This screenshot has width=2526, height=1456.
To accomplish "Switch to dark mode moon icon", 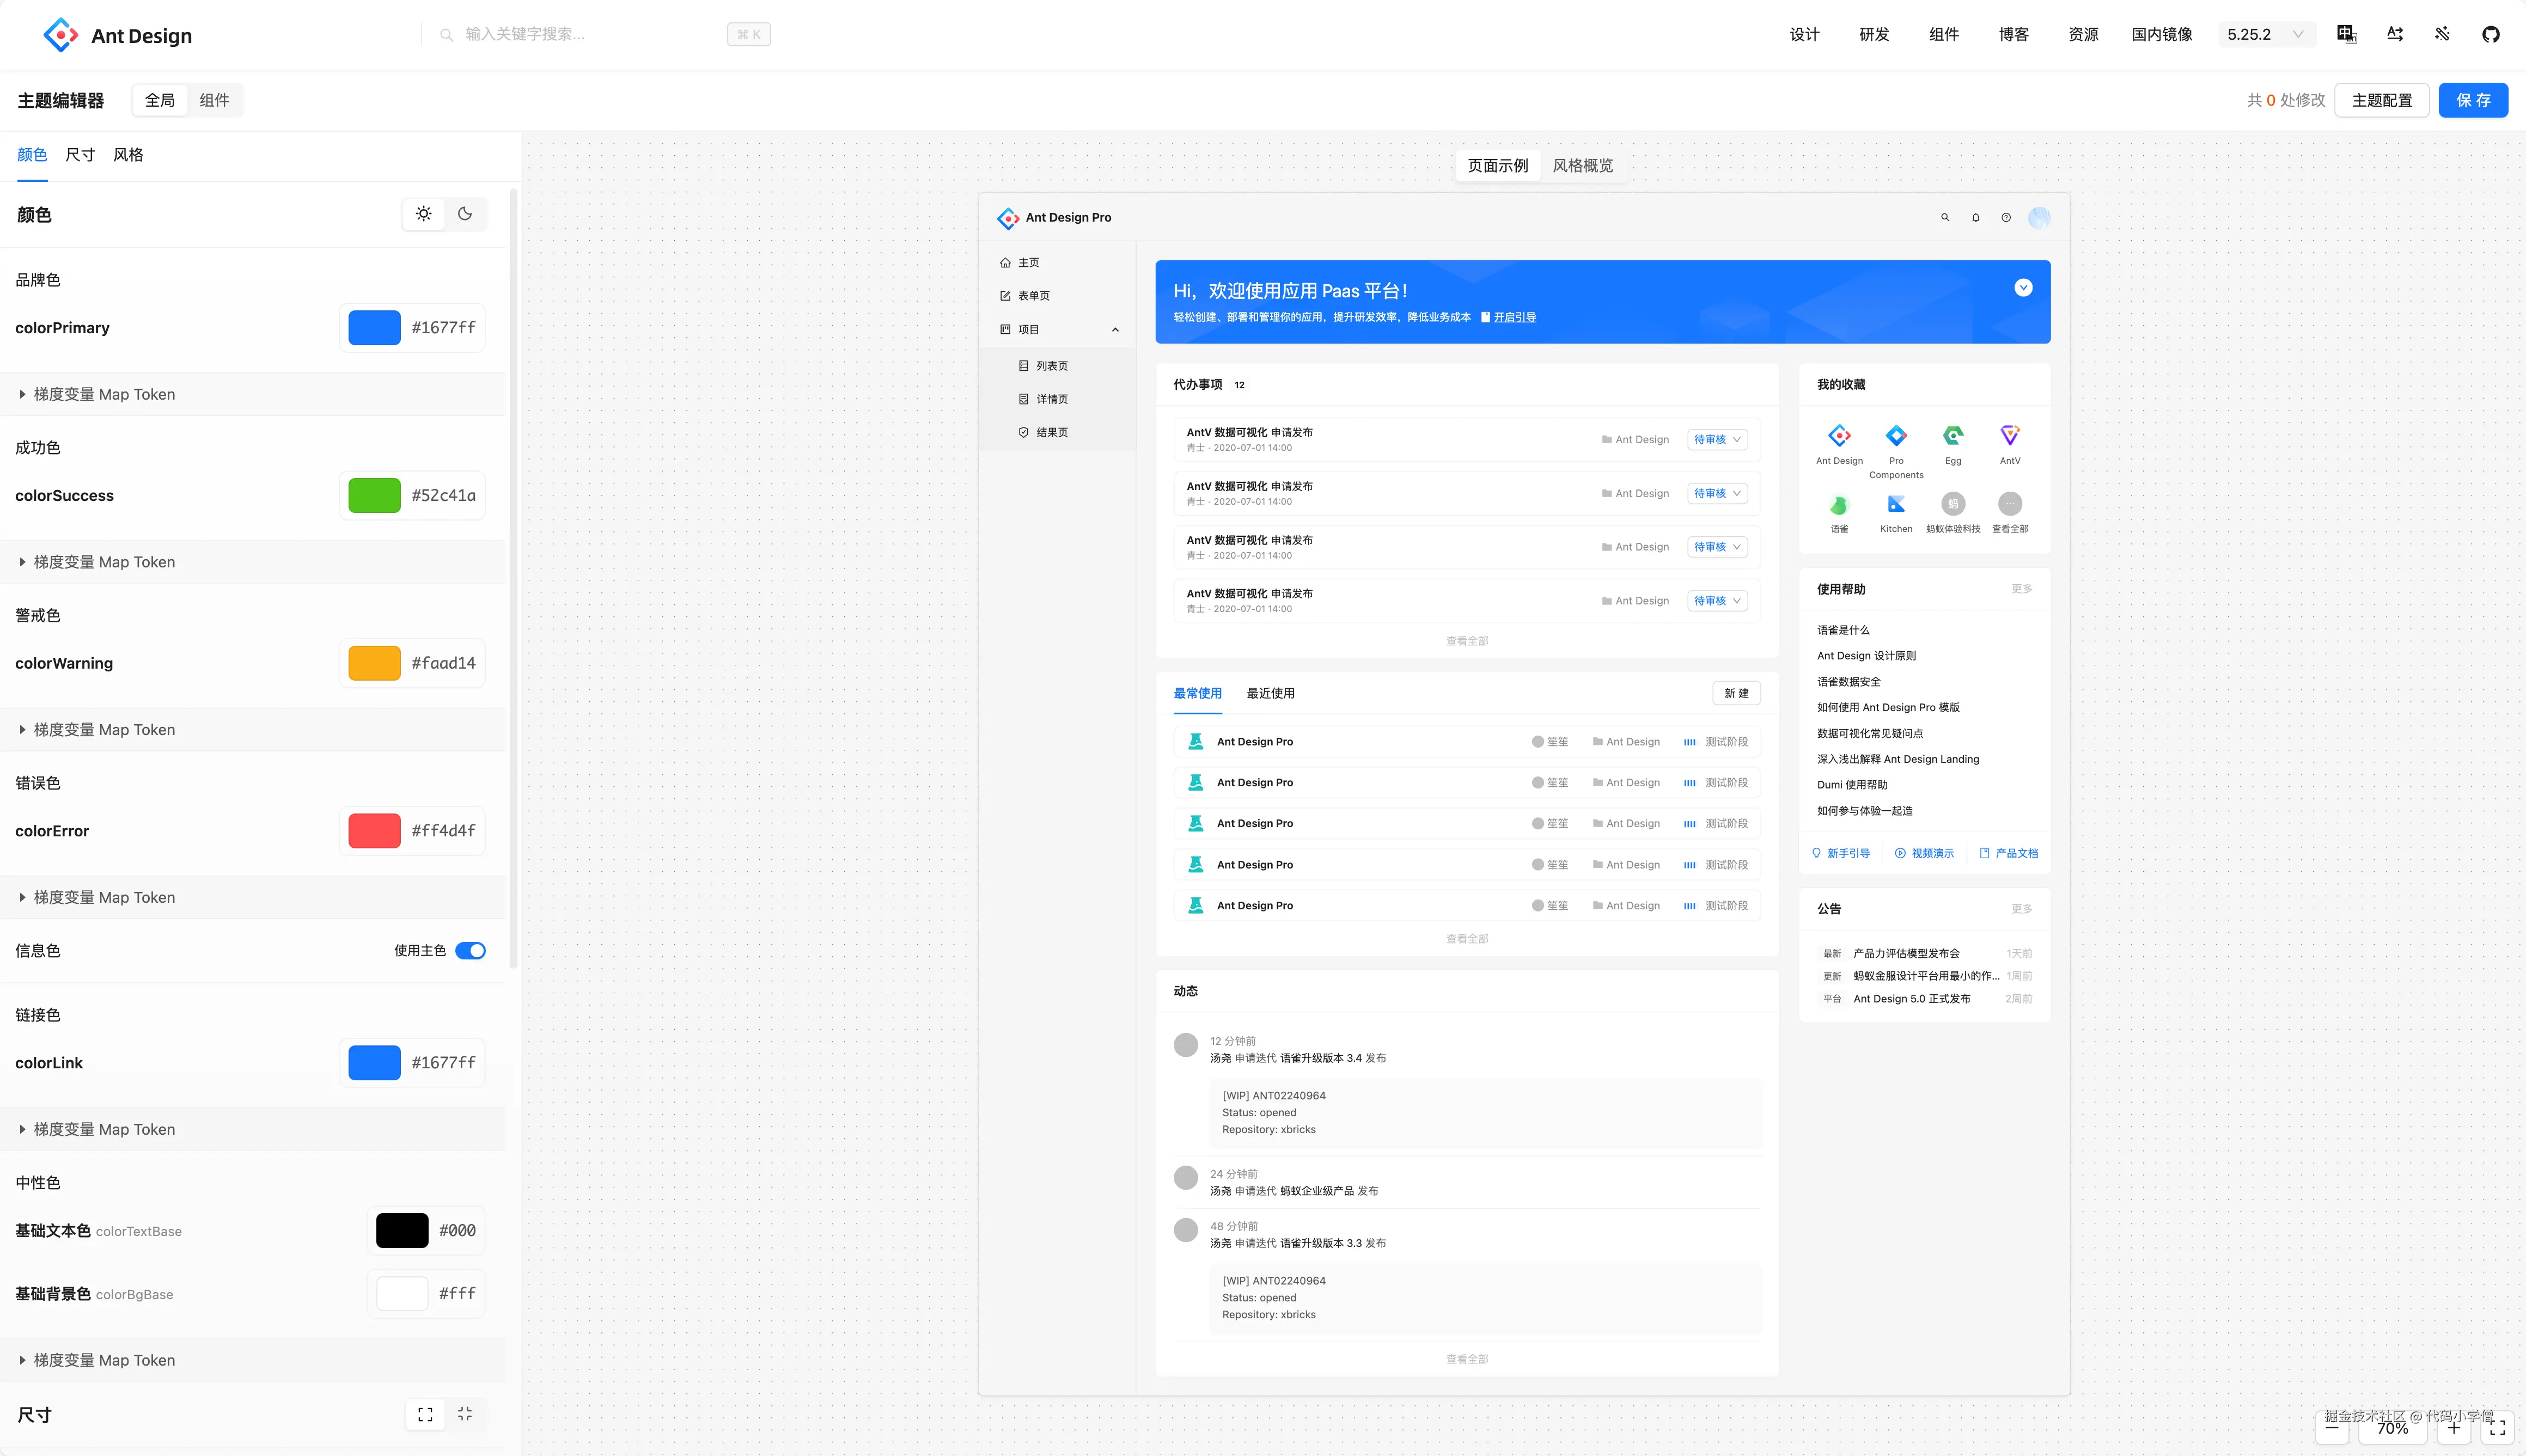I will pos(465,213).
